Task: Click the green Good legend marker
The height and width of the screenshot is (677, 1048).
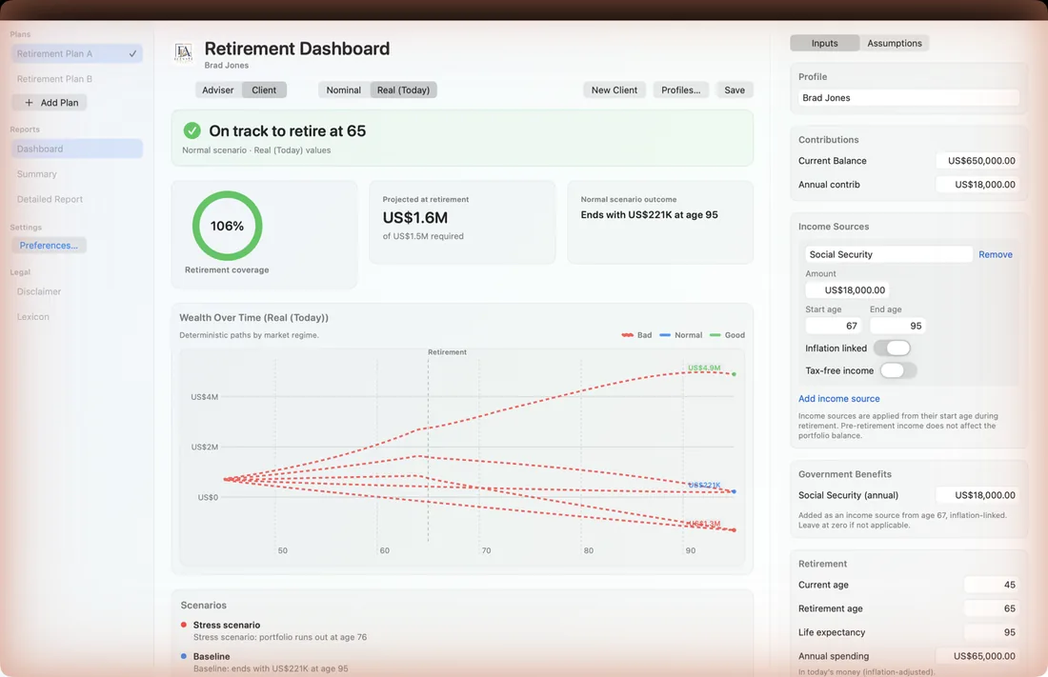Action: [715, 335]
